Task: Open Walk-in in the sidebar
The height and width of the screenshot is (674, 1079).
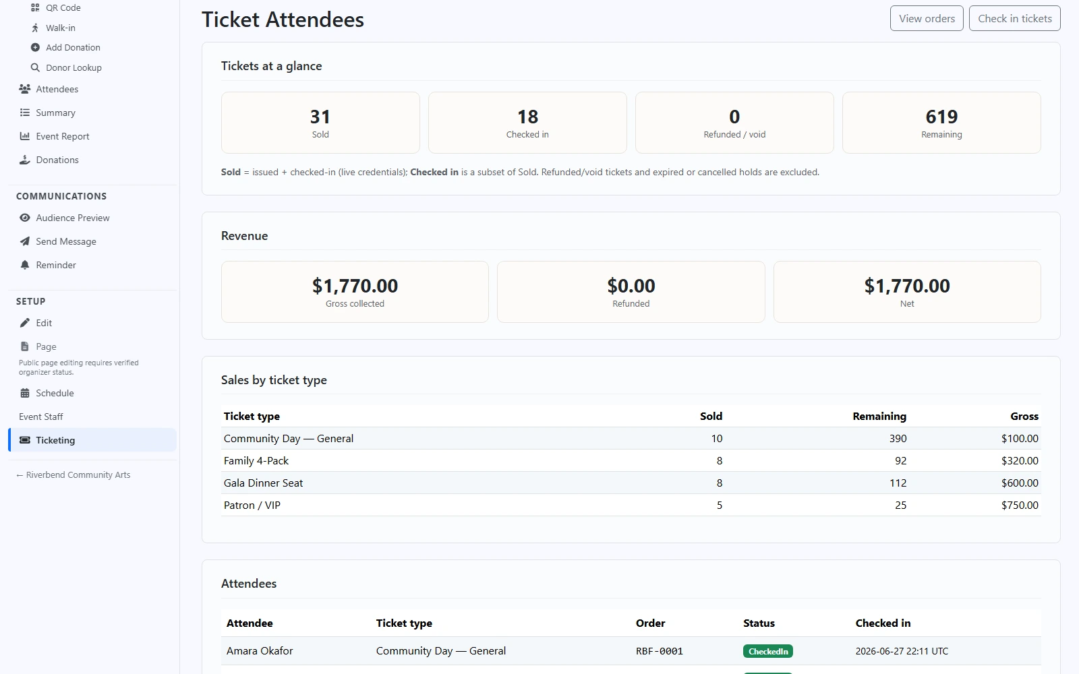Action: pyautogui.click(x=61, y=28)
